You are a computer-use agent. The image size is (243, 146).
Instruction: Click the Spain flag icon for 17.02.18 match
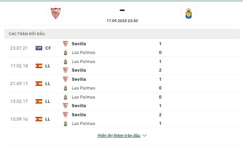tap(39, 66)
